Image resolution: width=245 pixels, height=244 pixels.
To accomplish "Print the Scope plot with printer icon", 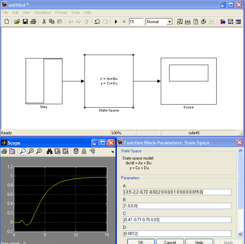I will click(4, 151).
